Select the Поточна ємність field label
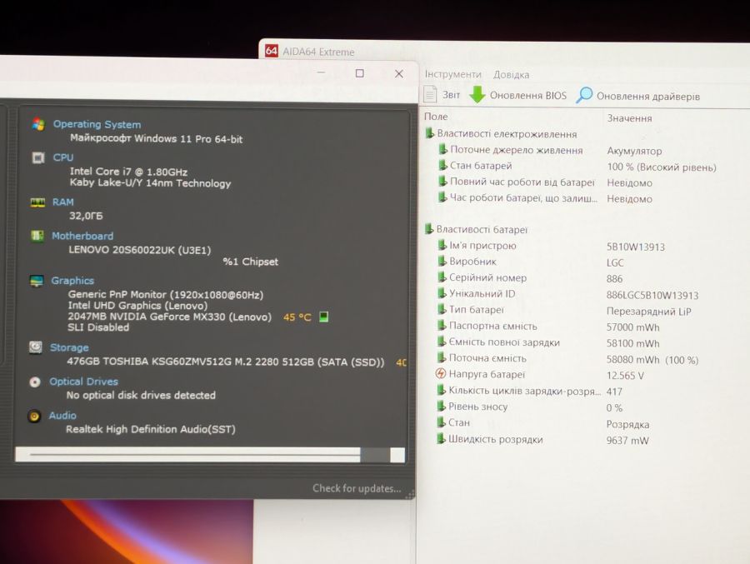 (487, 358)
